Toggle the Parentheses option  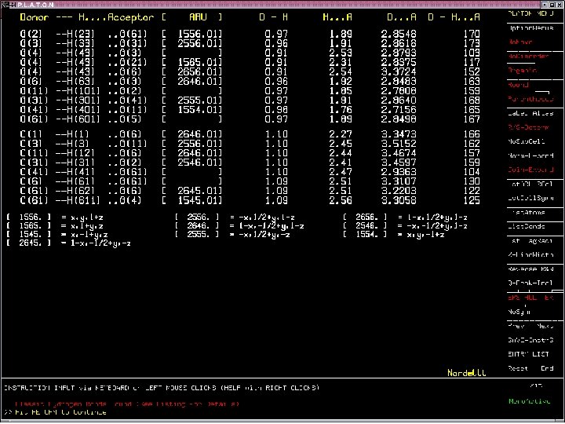[x=530, y=99]
